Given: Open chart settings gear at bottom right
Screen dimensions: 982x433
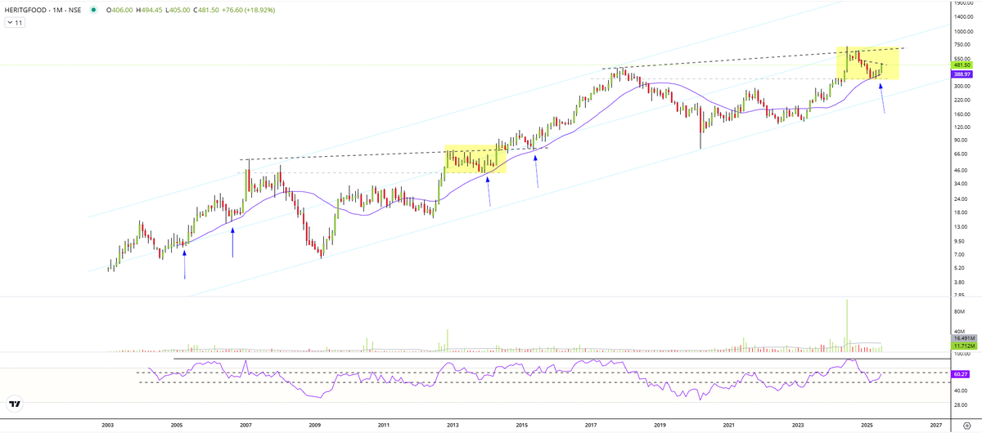Looking at the screenshot, I should 966,426.
